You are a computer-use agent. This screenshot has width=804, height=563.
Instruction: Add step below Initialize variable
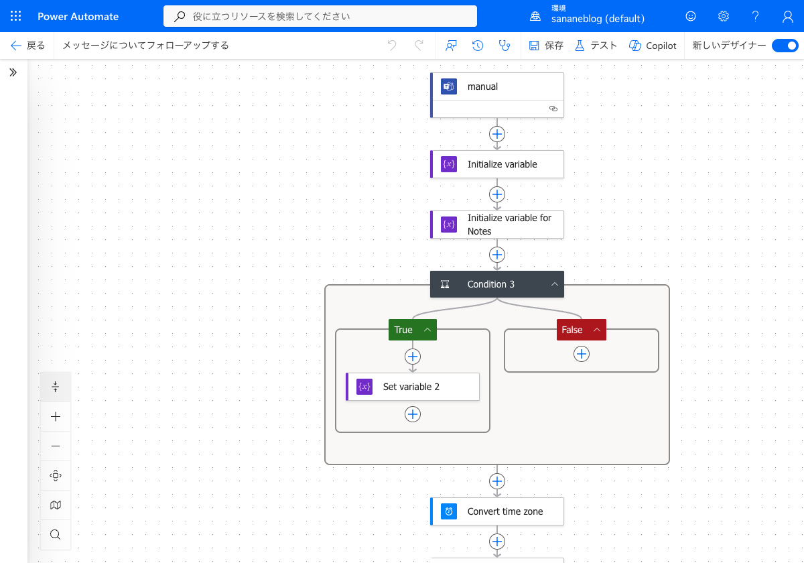point(497,194)
